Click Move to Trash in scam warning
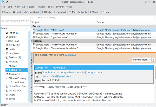The image size is (156, 107). pos(140,60)
